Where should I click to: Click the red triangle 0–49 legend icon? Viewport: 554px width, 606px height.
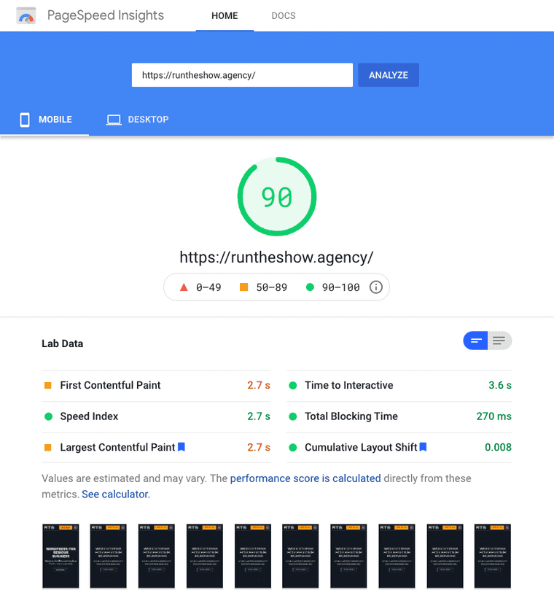184,287
